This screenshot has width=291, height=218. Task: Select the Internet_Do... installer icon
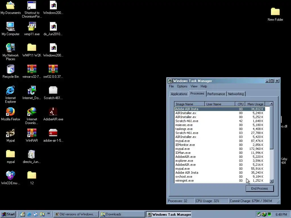click(x=32, y=93)
